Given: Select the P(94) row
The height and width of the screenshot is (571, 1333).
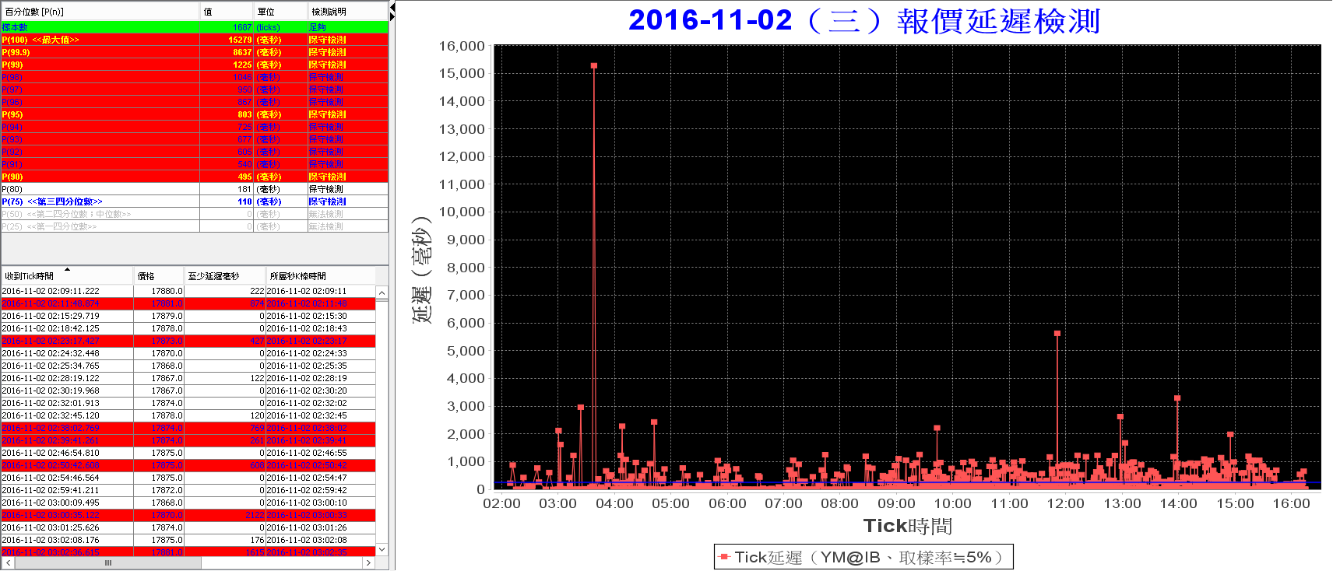Looking at the screenshot, I should pyautogui.click(x=195, y=127).
